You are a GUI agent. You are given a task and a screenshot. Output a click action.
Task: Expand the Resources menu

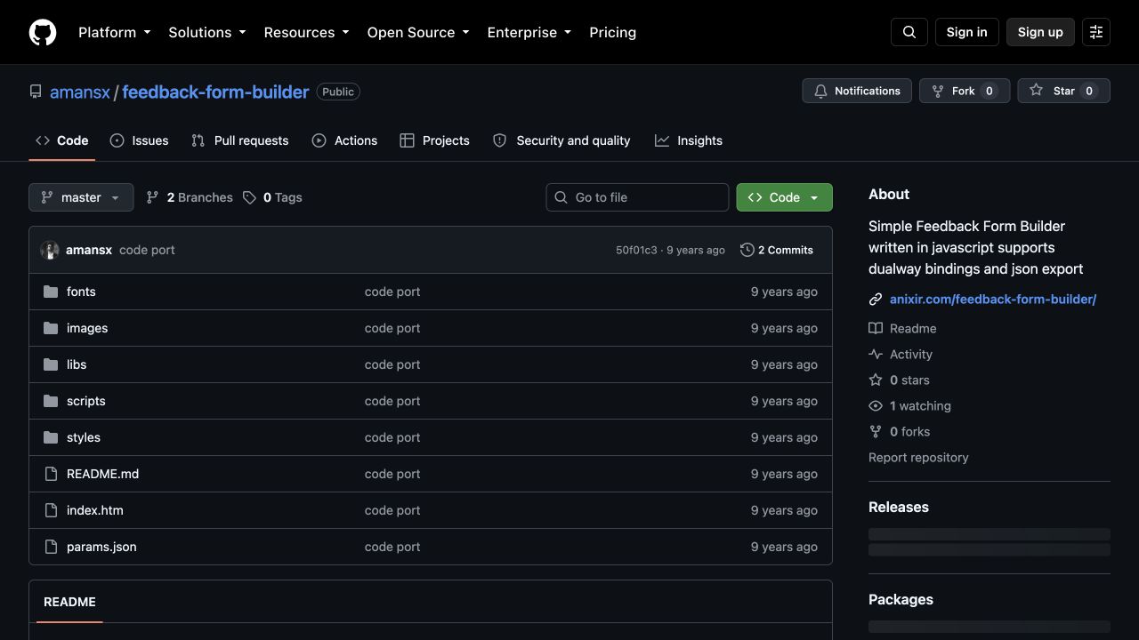[x=306, y=32]
